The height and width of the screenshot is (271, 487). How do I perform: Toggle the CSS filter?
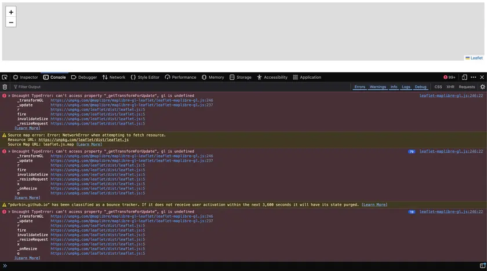click(438, 87)
